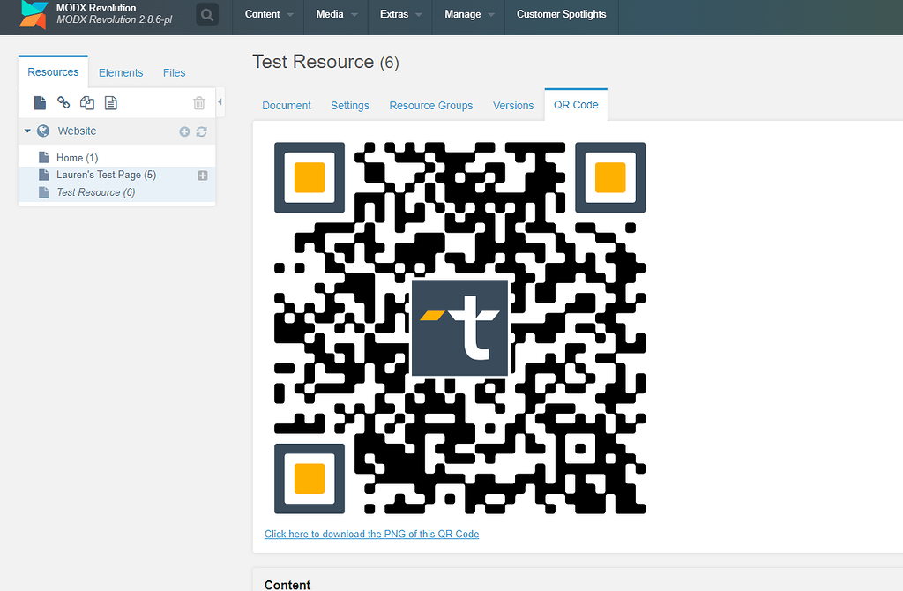The height and width of the screenshot is (591, 903).
Task: Click the trash icon in the resource toolbar
Action: tap(199, 102)
